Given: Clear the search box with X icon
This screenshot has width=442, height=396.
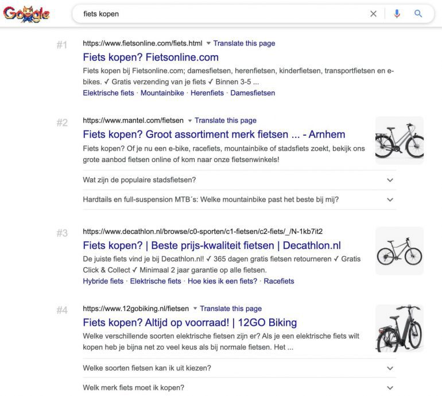Looking at the screenshot, I should [x=373, y=14].
